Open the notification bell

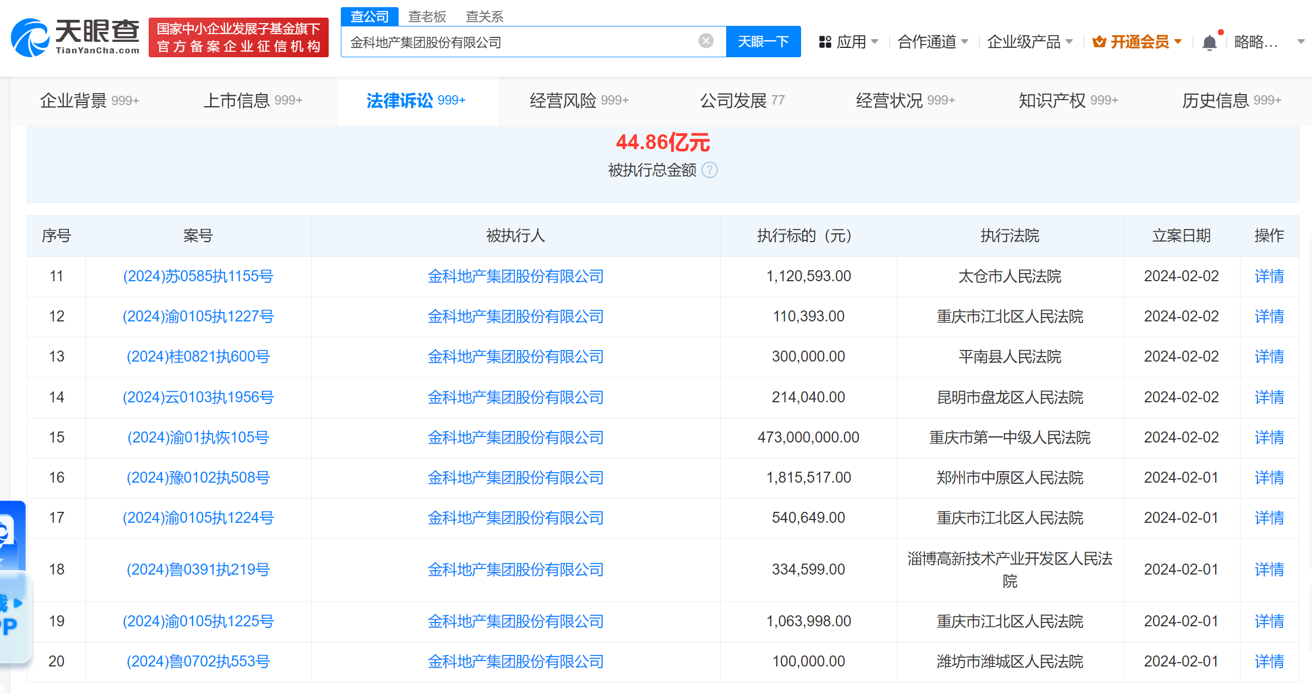(1210, 42)
